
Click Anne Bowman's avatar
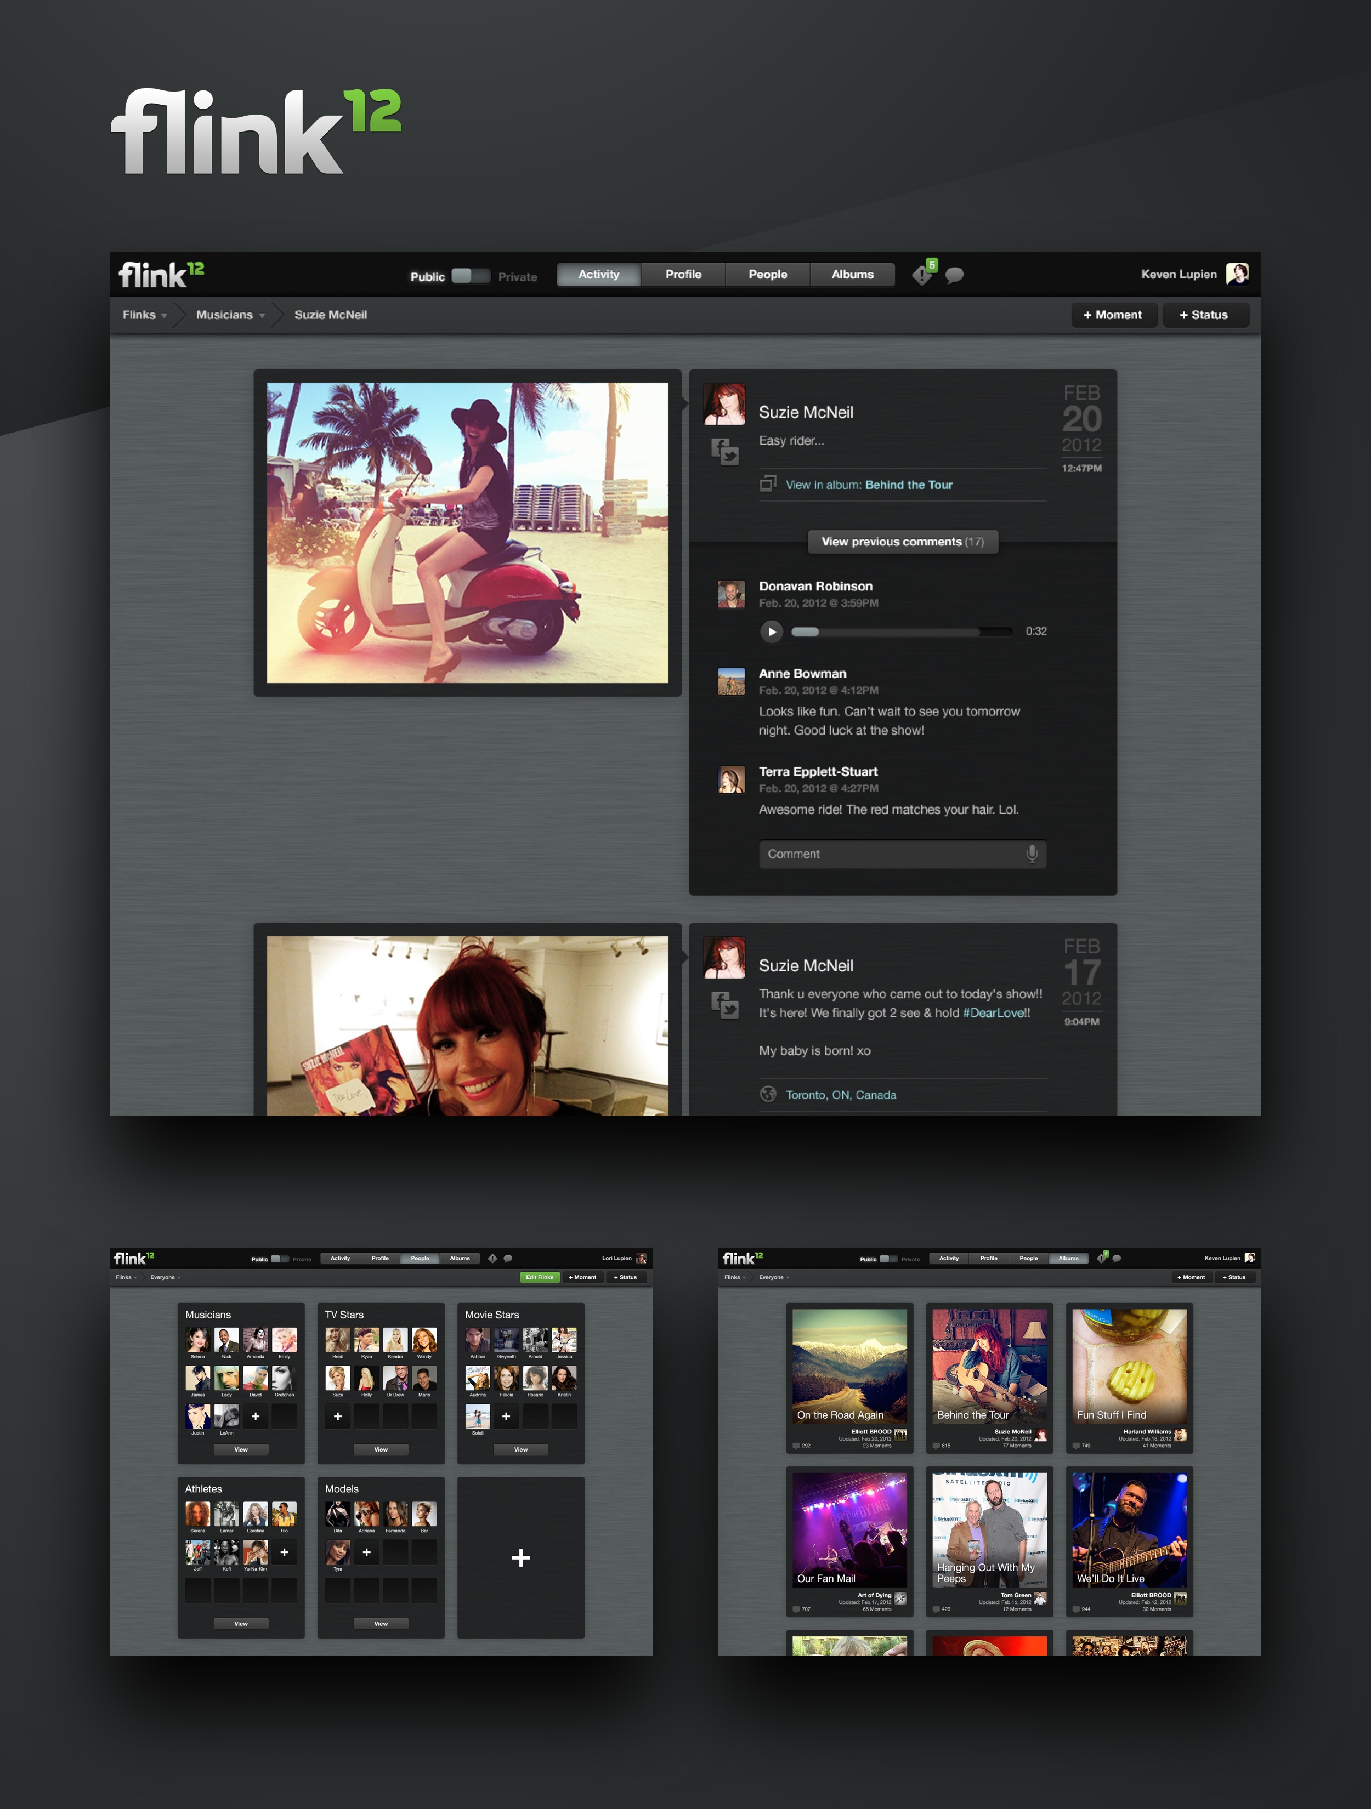click(x=732, y=681)
